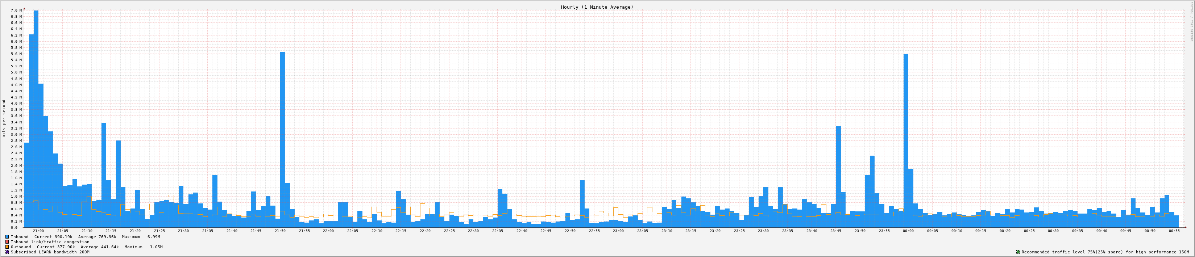Viewport: 1195px width, 257px height.
Task: Click the 'Subscribed LEARN bandwidth 200M' legend text
Action: (50, 252)
